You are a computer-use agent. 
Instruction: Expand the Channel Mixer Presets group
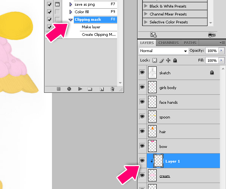[146, 14]
